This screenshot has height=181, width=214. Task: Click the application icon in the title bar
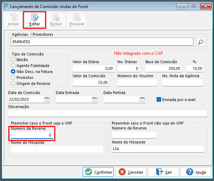click(6, 6)
